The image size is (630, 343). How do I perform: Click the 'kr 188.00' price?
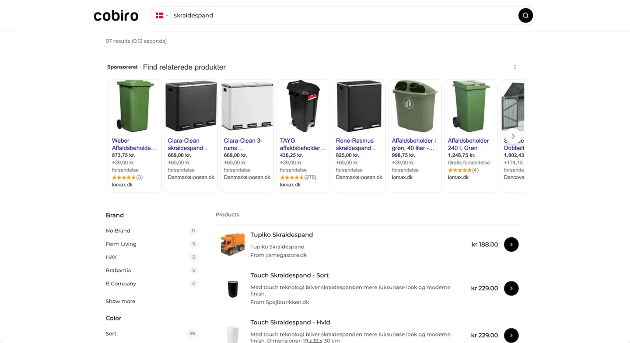485,244
